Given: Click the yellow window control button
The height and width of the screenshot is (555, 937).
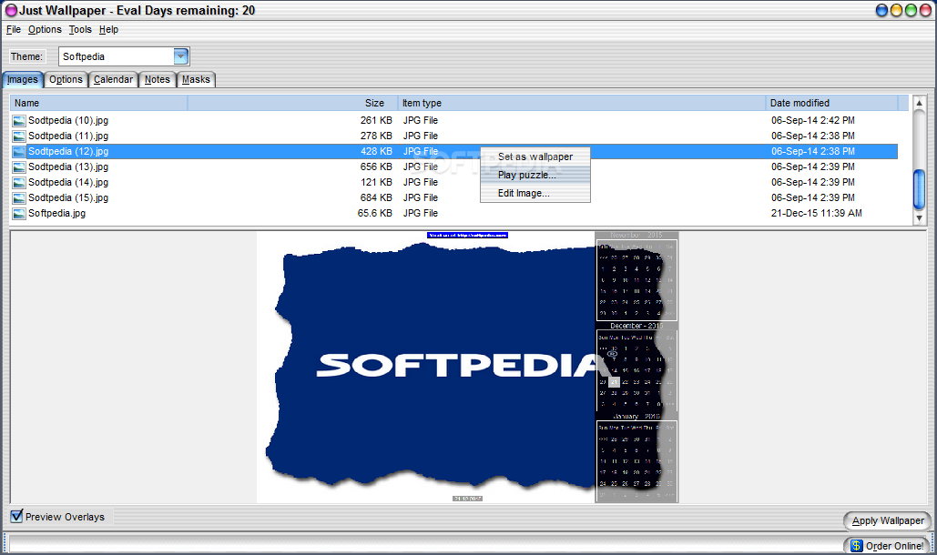Looking at the screenshot, I should [896, 10].
